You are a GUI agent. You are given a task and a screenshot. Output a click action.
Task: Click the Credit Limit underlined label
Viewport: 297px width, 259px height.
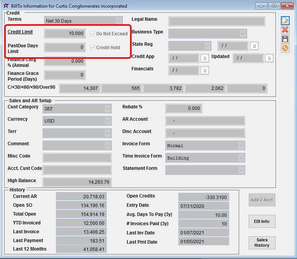20,32
